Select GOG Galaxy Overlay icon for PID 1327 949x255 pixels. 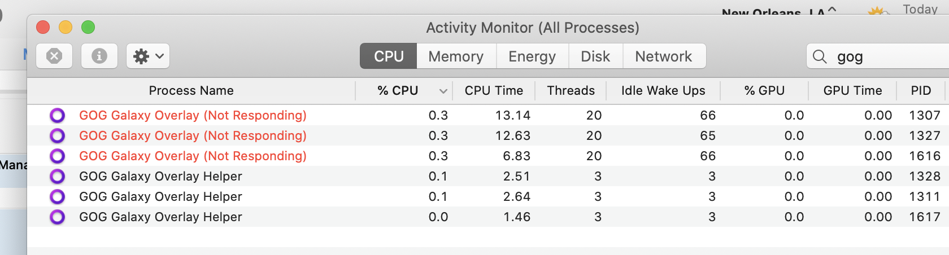[57, 135]
